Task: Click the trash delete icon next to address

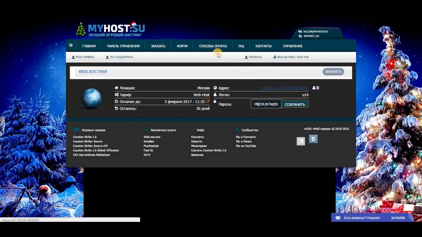Action: click(318, 88)
